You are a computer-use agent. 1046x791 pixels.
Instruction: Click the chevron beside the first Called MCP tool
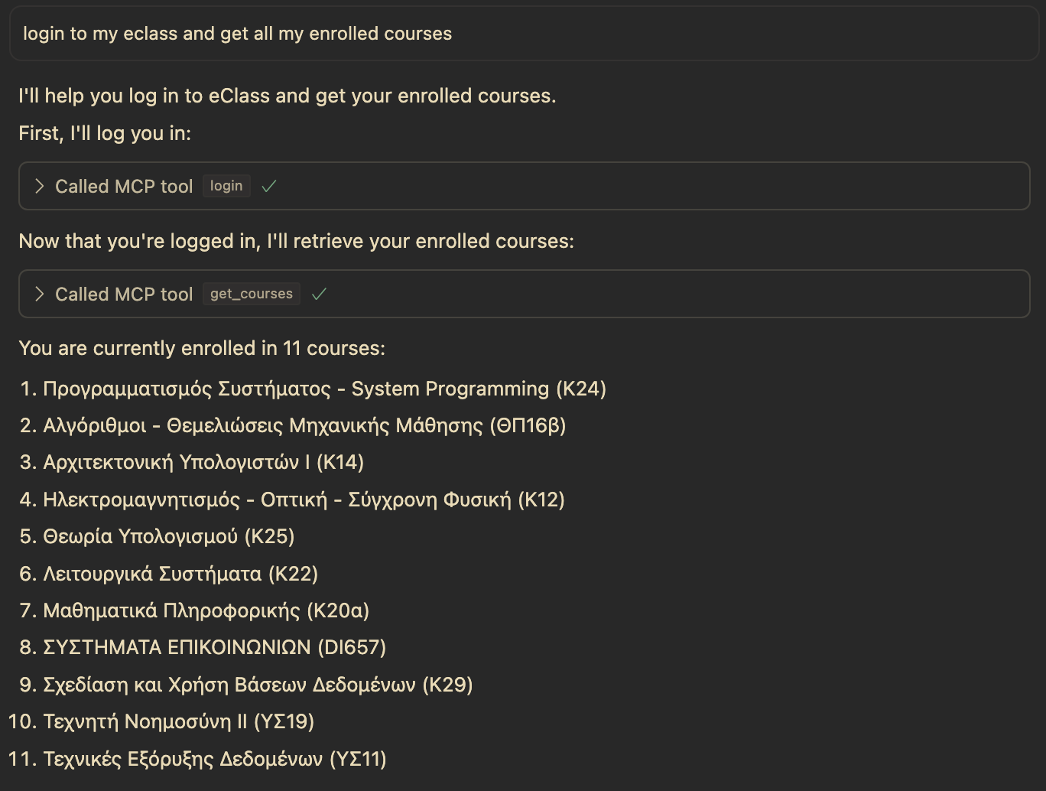pos(39,186)
